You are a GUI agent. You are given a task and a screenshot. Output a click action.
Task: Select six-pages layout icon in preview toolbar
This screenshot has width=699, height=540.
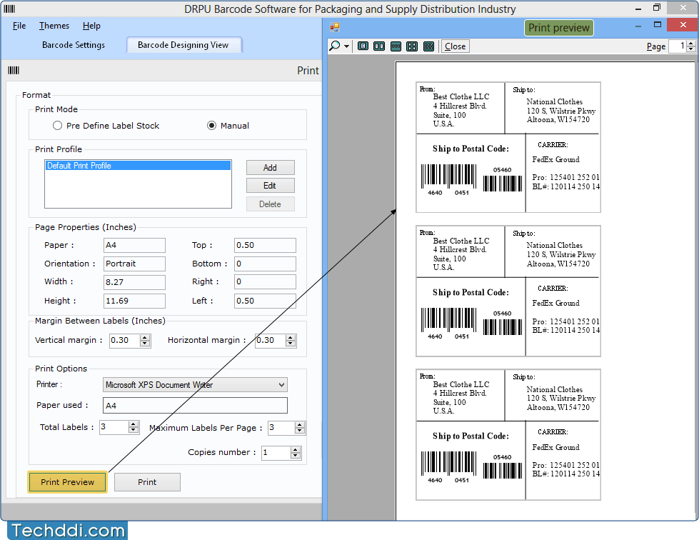click(428, 46)
